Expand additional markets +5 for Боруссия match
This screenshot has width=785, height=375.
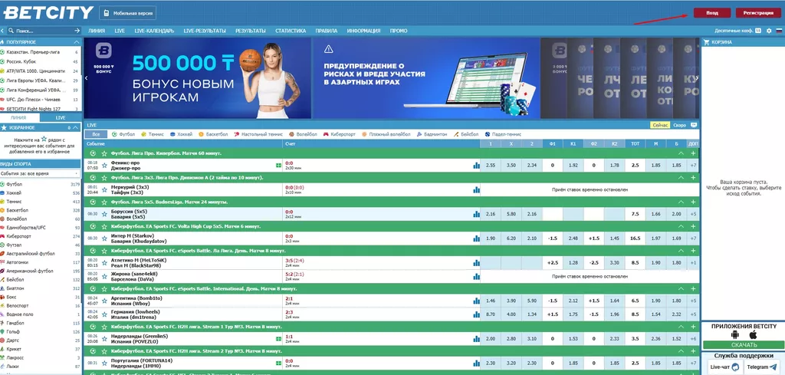(693, 214)
